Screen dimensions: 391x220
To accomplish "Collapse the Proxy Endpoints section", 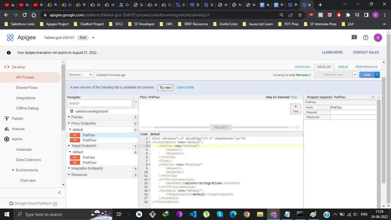I will [69, 123].
